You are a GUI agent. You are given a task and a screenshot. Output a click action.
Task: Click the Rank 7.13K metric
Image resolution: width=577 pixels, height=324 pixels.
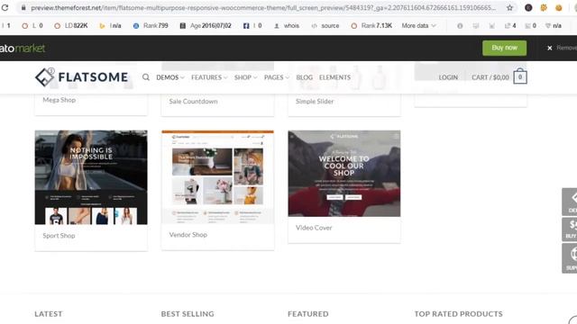point(371,26)
